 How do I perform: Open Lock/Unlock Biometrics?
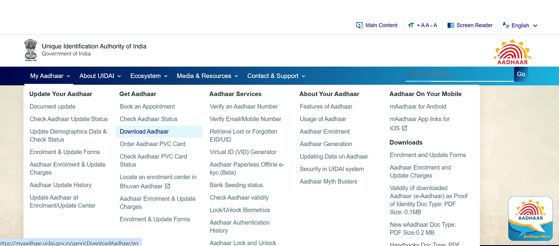click(240, 210)
